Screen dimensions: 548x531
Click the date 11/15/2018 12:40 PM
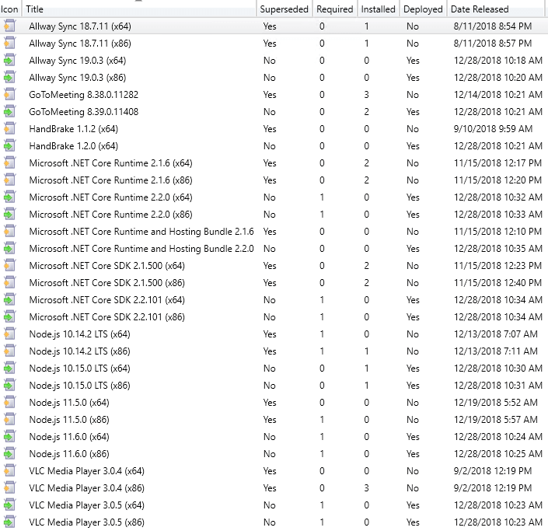(x=497, y=283)
